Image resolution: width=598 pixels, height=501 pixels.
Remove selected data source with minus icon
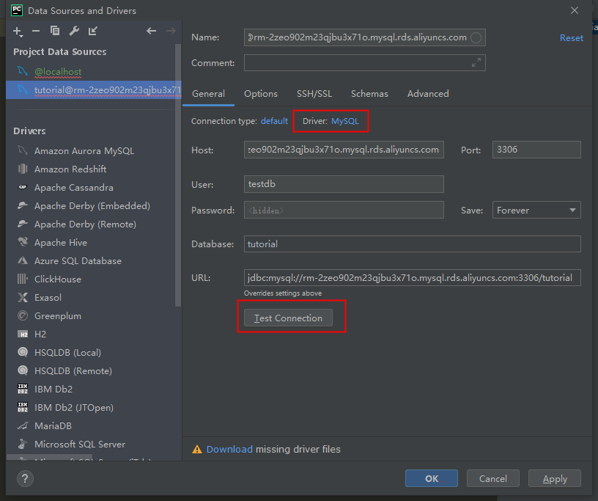pyautogui.click(x=36, y=31)
